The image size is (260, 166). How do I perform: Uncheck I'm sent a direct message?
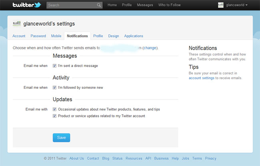pos(54,66)
